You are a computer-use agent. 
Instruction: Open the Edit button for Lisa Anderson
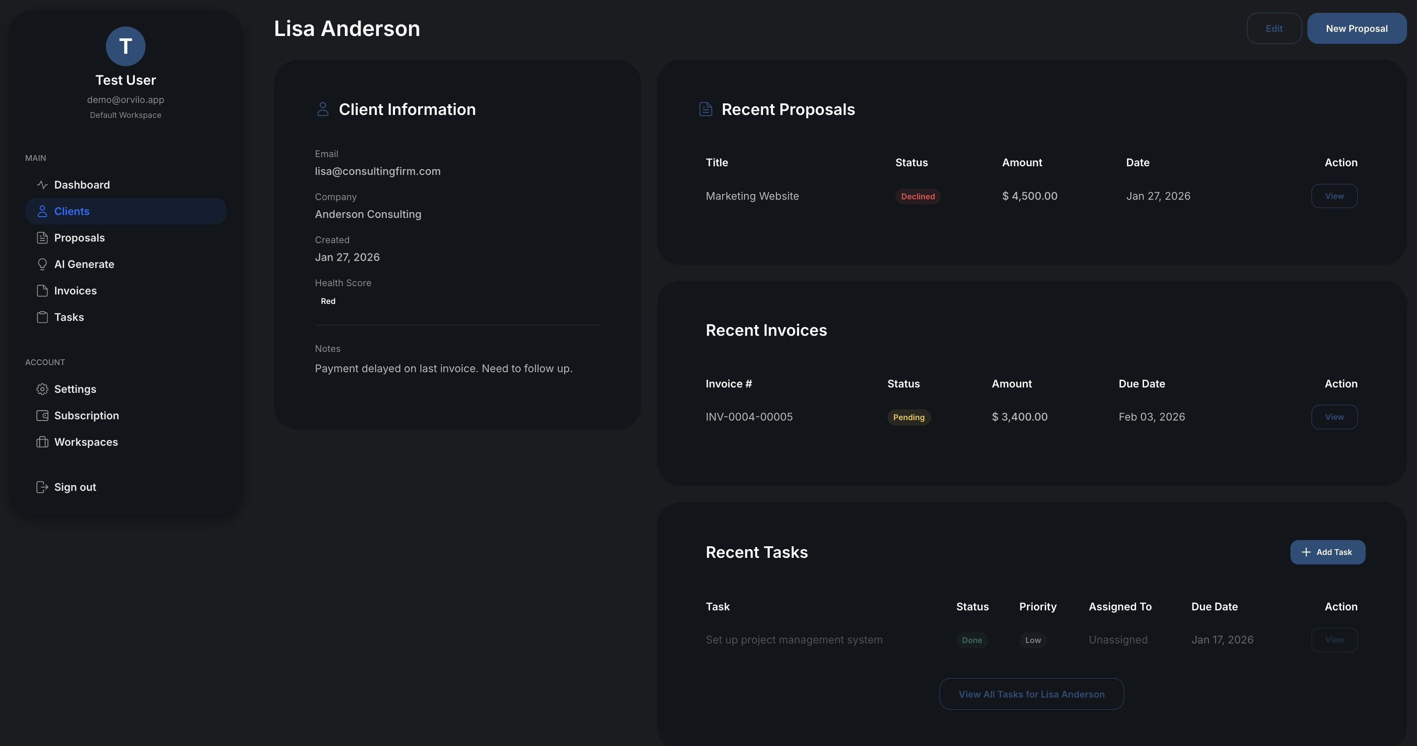coord(1275,28)
